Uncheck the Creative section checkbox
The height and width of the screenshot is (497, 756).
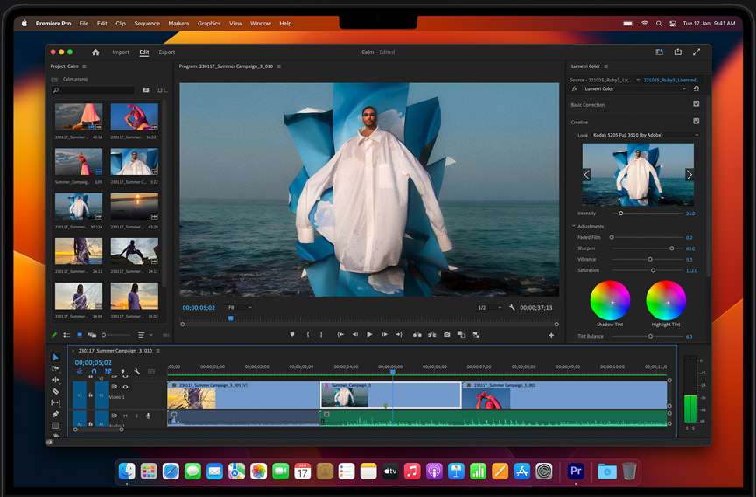pyautogui.click(x=696, y=122)
